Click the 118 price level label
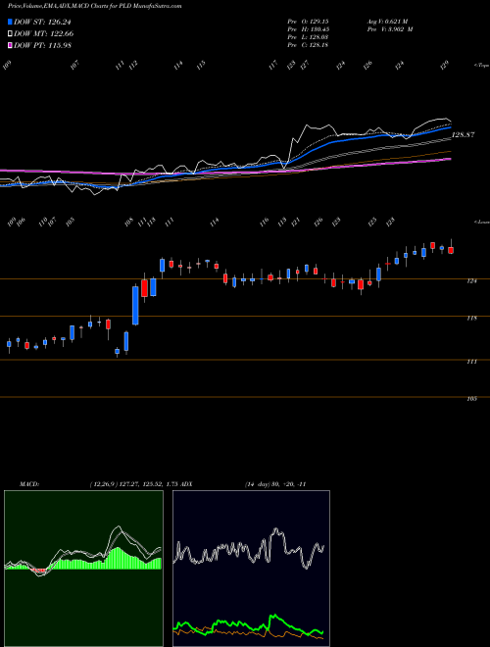490x647 pixels. pos(472,319)
